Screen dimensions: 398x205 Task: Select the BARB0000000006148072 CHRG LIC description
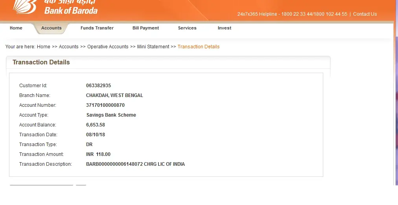click(135, 164)
